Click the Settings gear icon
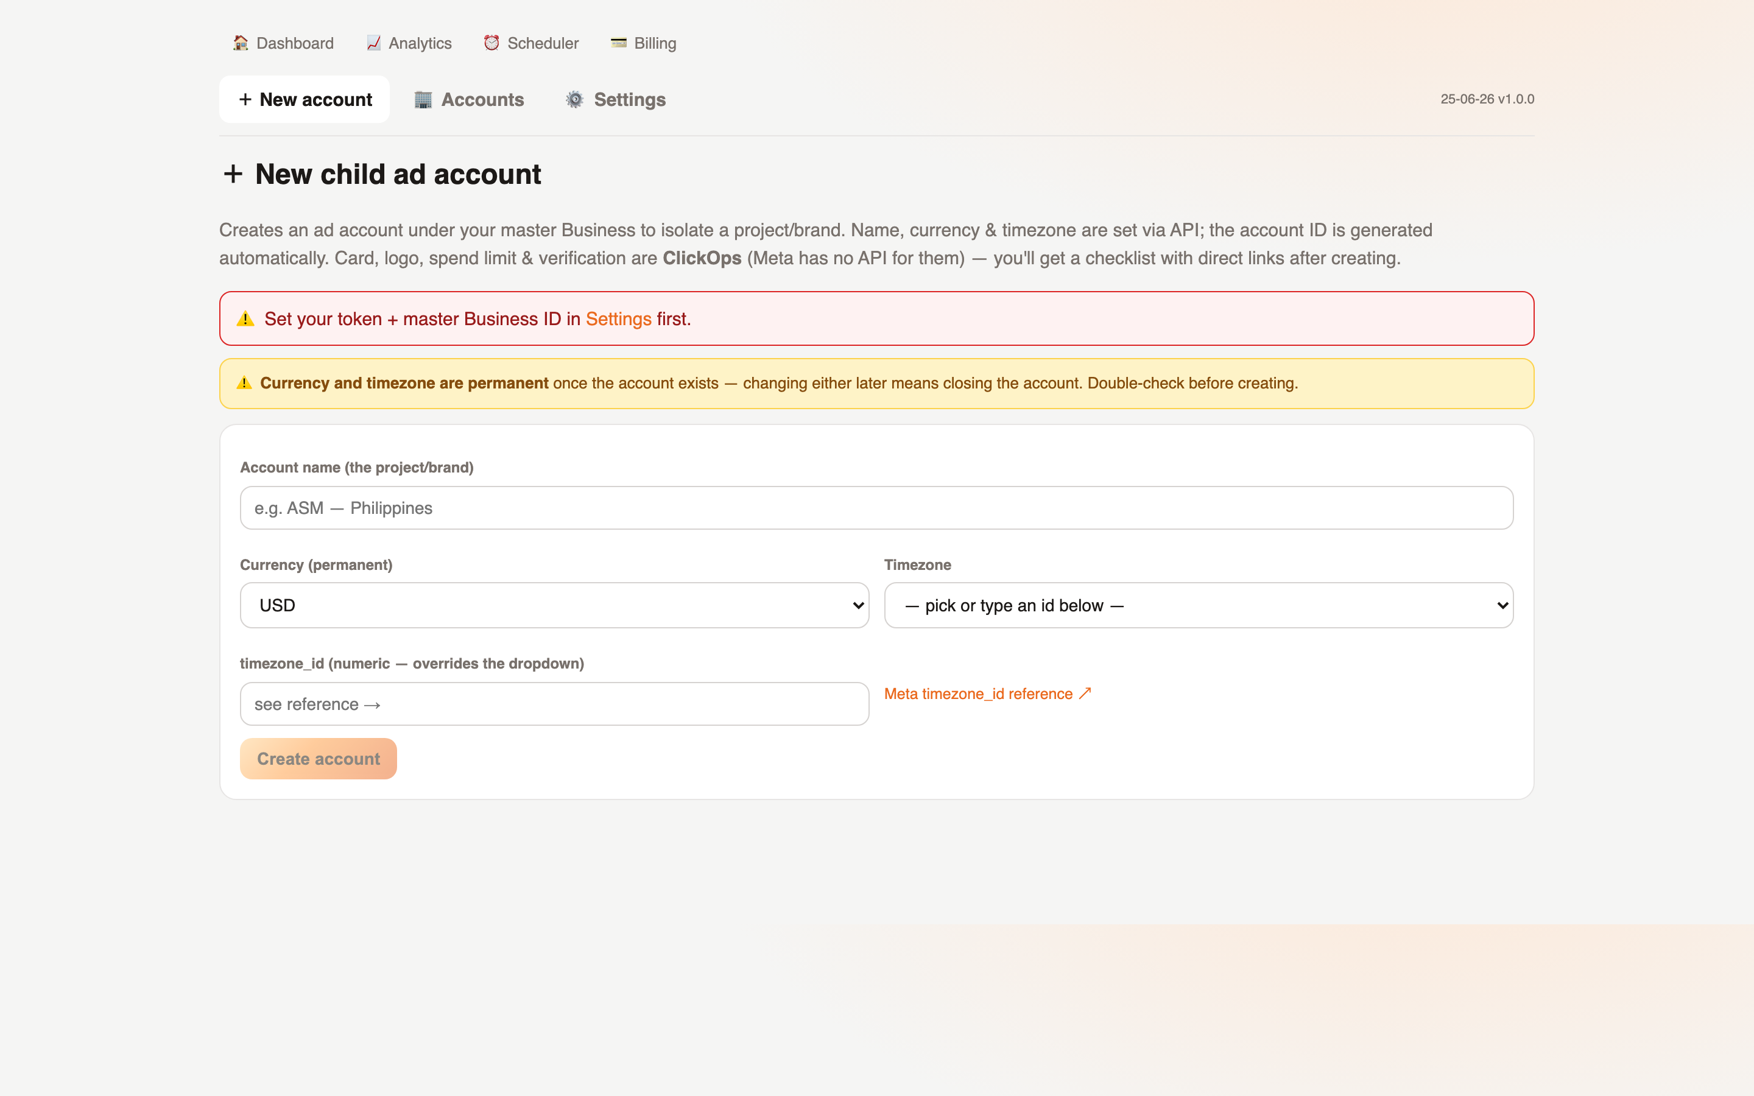The height and width of the screenshot is (1096, 1754). pyautogui.click(x=575, y=99)
